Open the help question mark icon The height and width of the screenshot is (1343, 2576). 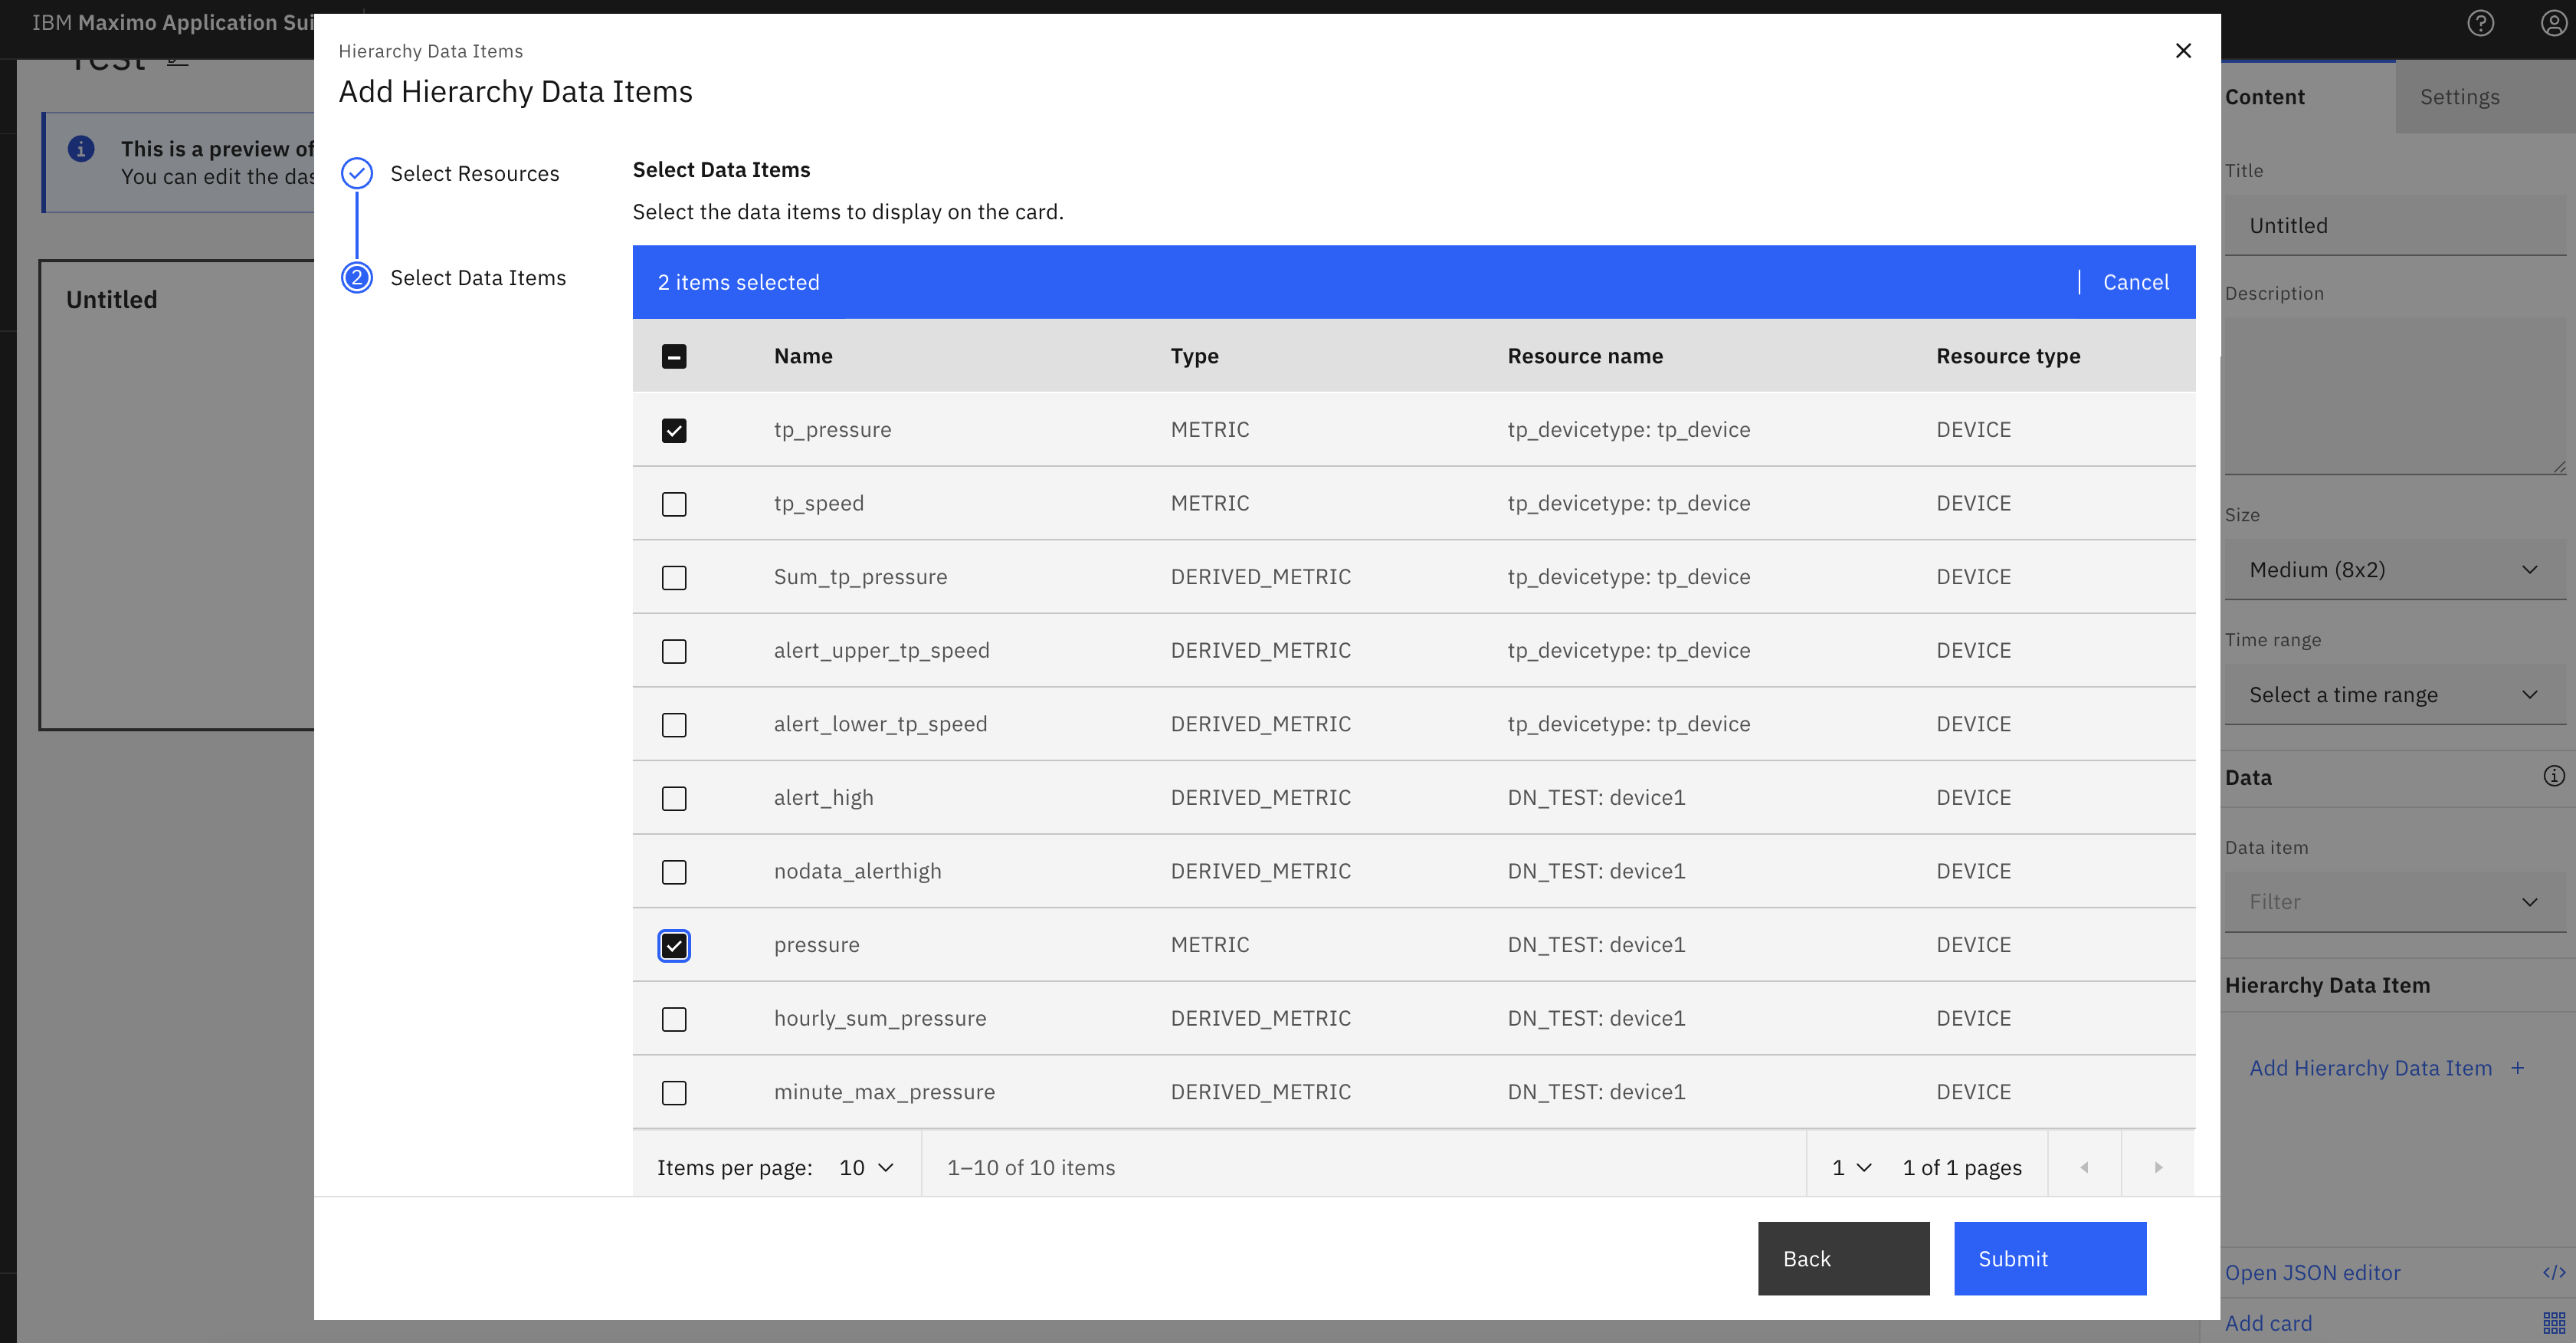[x=2480, y=23]
